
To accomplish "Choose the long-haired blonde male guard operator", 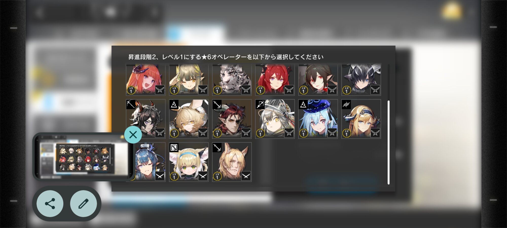I will 232,162.
